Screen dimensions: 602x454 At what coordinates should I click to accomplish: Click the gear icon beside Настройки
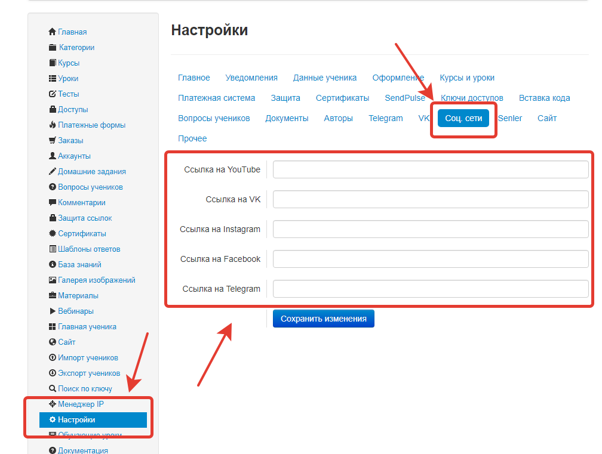pos(53,420)
